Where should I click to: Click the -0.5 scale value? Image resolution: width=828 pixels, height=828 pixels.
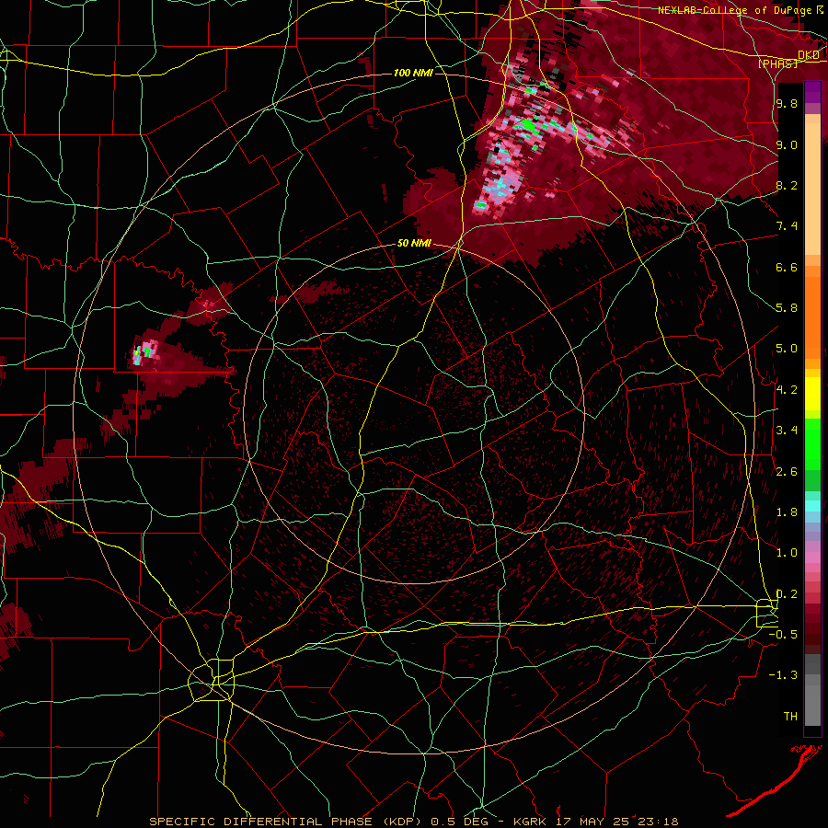pyautogui.click(x=783, y=635)
